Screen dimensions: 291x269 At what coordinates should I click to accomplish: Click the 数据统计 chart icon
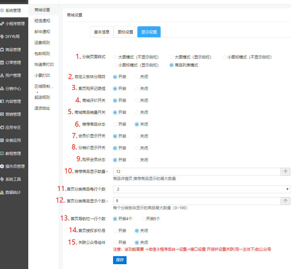click(x=2, y=192)
